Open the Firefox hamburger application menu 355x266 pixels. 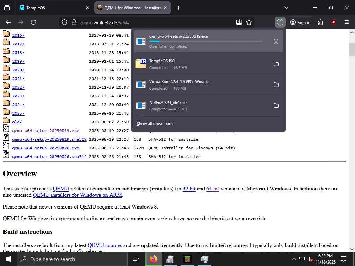click(347, 22)
